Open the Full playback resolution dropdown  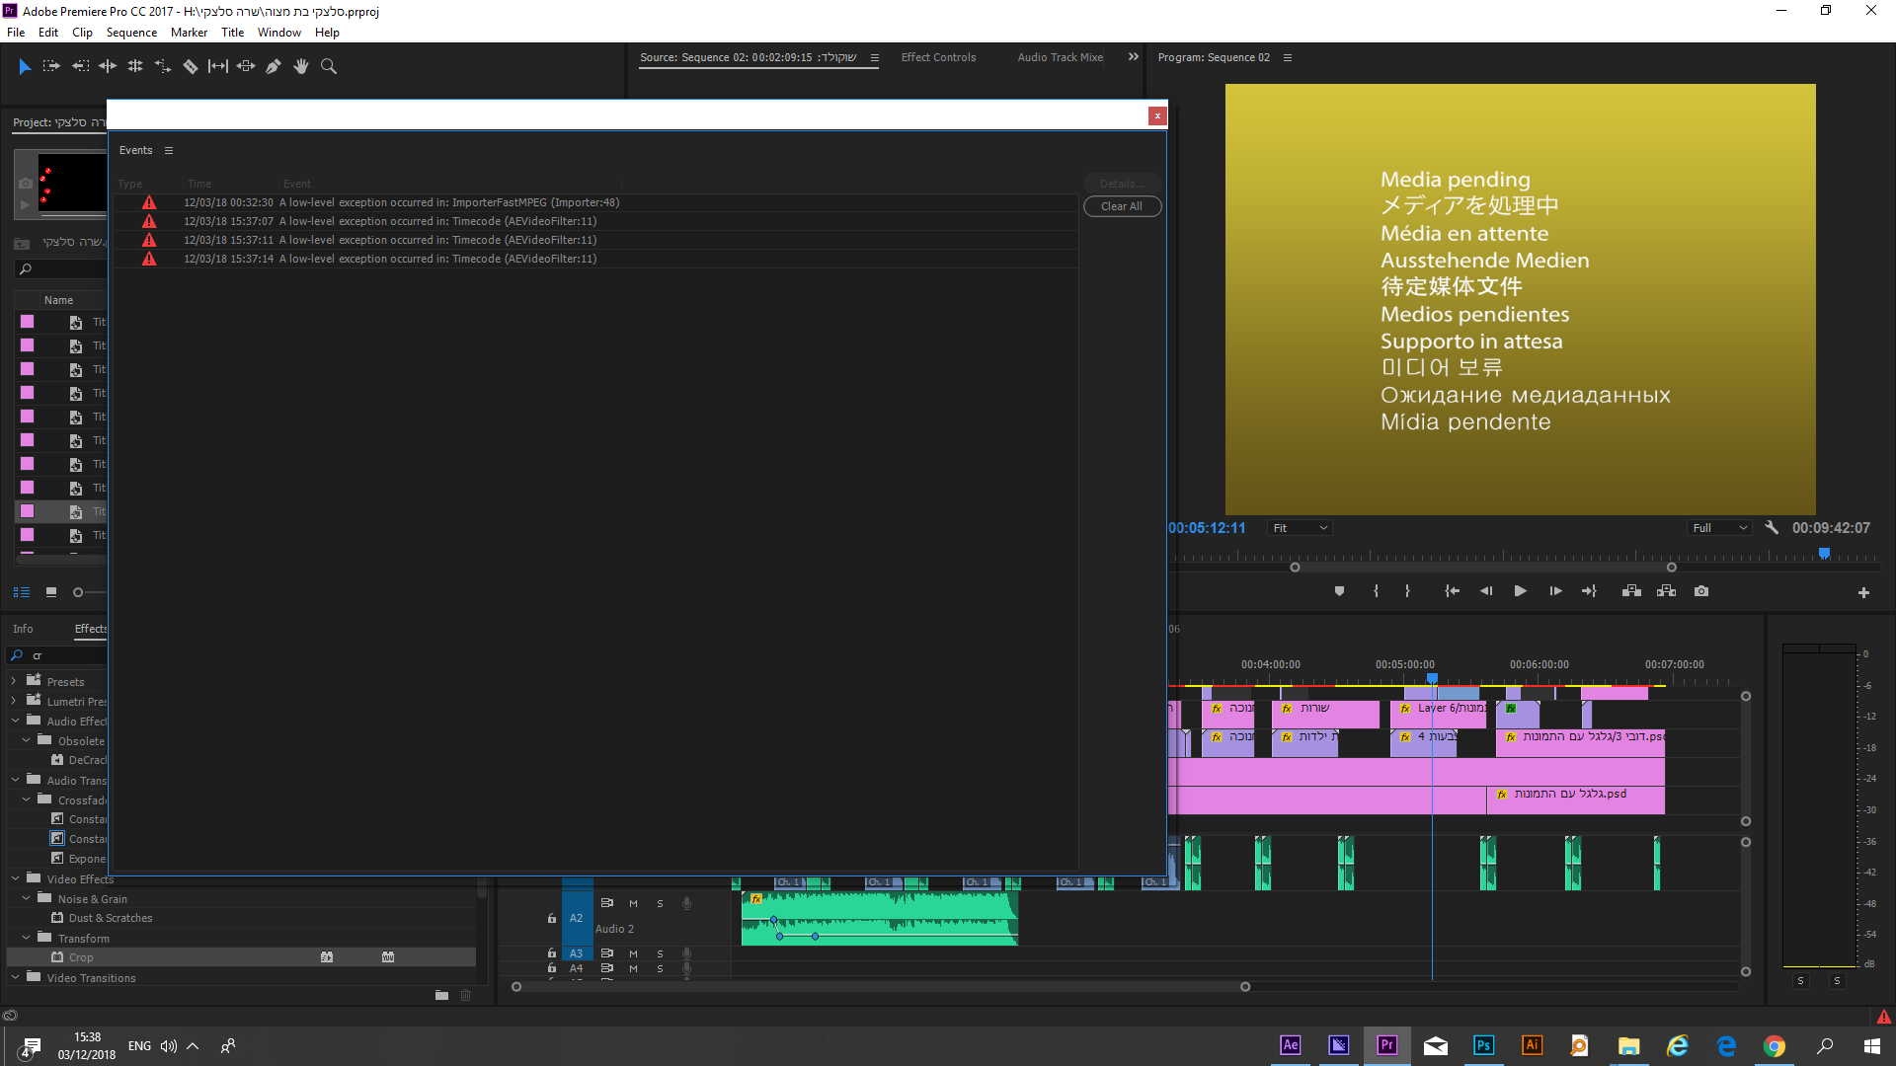tap(1720, 528)
